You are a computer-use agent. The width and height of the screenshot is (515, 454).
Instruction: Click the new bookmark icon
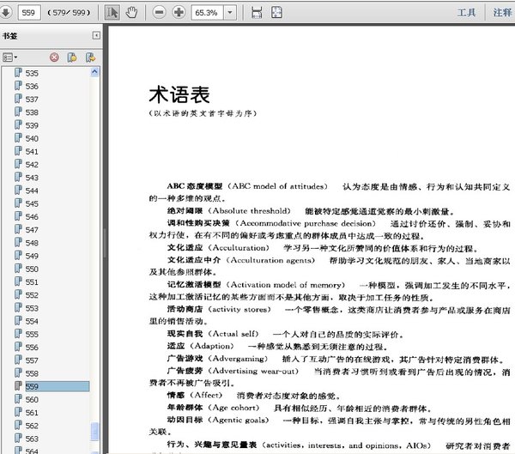(72, 58)
